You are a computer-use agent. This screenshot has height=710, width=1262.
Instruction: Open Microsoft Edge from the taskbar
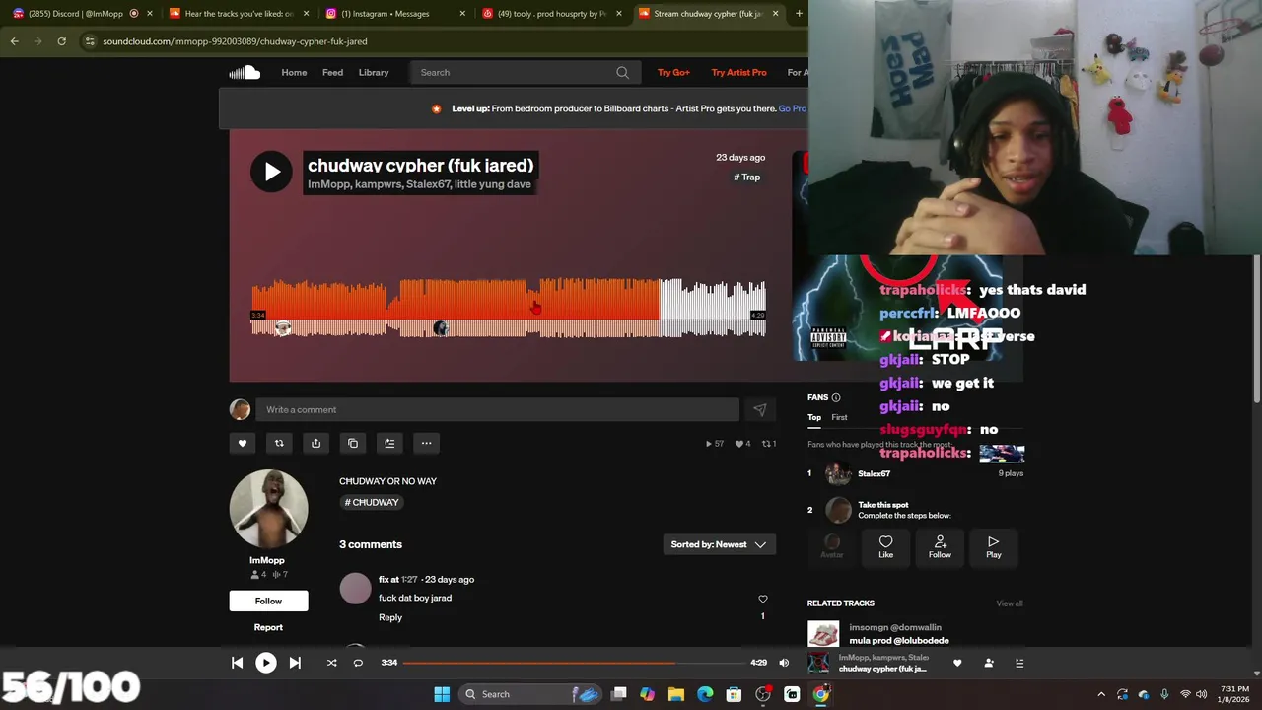tap(705, 694)
